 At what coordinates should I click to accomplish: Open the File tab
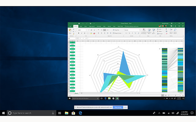70,27
